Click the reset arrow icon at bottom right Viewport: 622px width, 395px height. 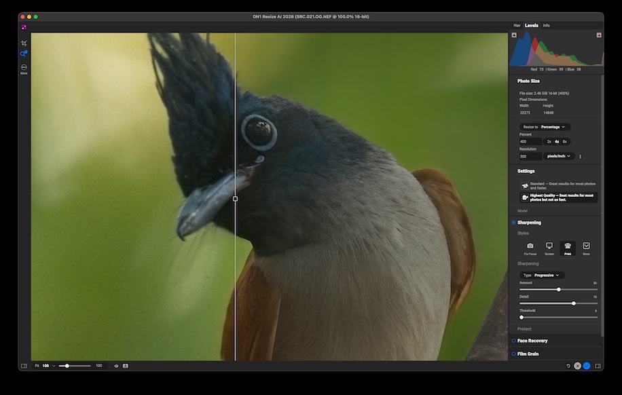coord(568,366)
